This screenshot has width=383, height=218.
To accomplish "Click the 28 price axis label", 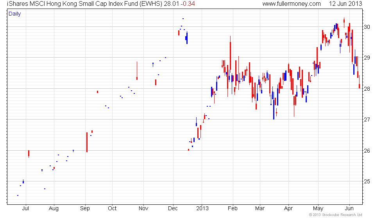I will [x=367, y=89].
